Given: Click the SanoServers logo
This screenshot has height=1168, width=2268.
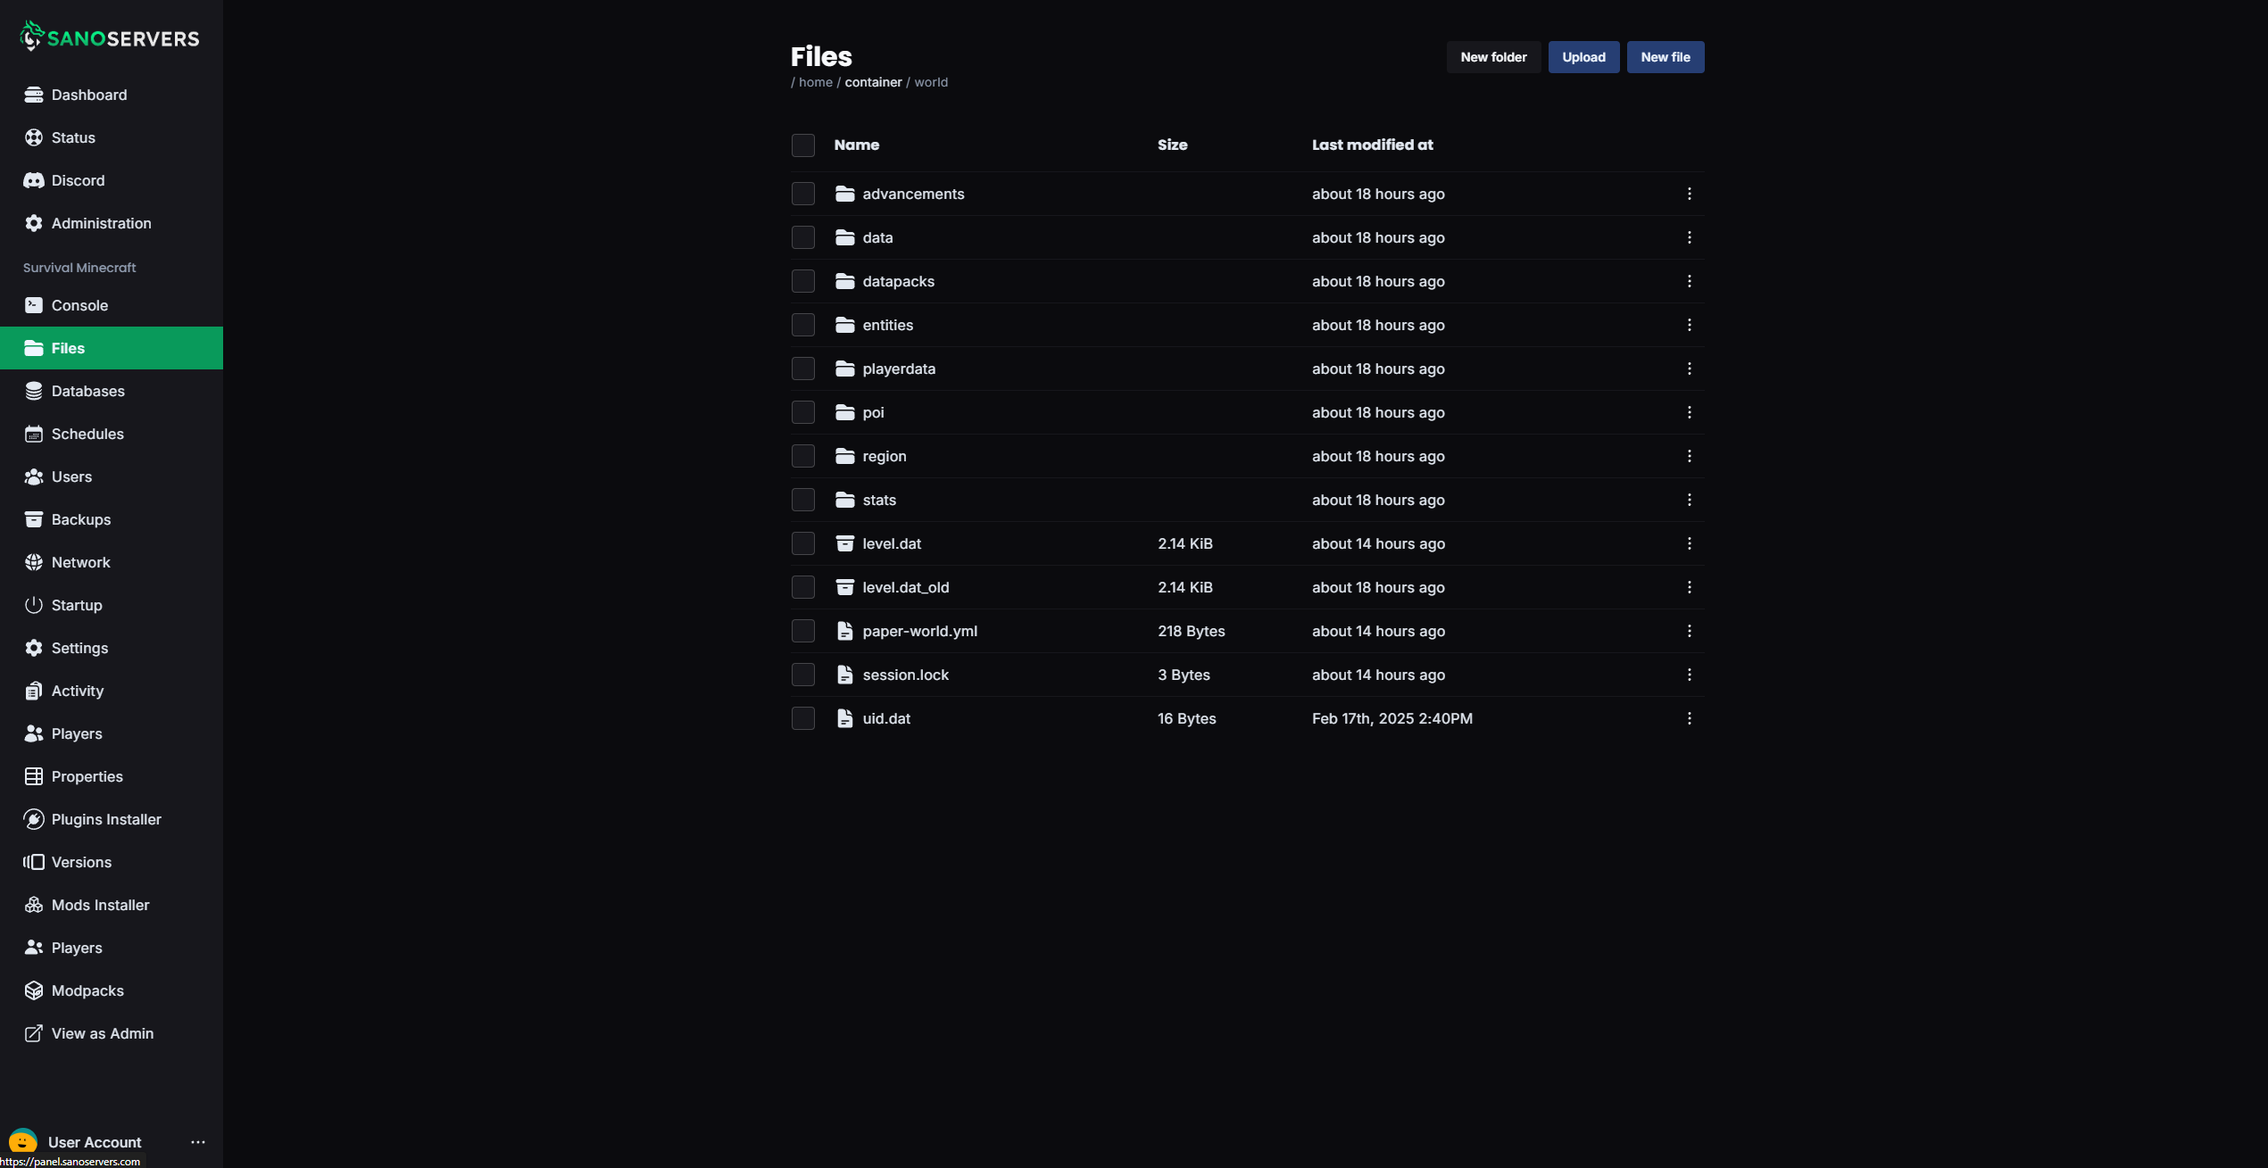Looking at the screenshot, I should 109,37.
